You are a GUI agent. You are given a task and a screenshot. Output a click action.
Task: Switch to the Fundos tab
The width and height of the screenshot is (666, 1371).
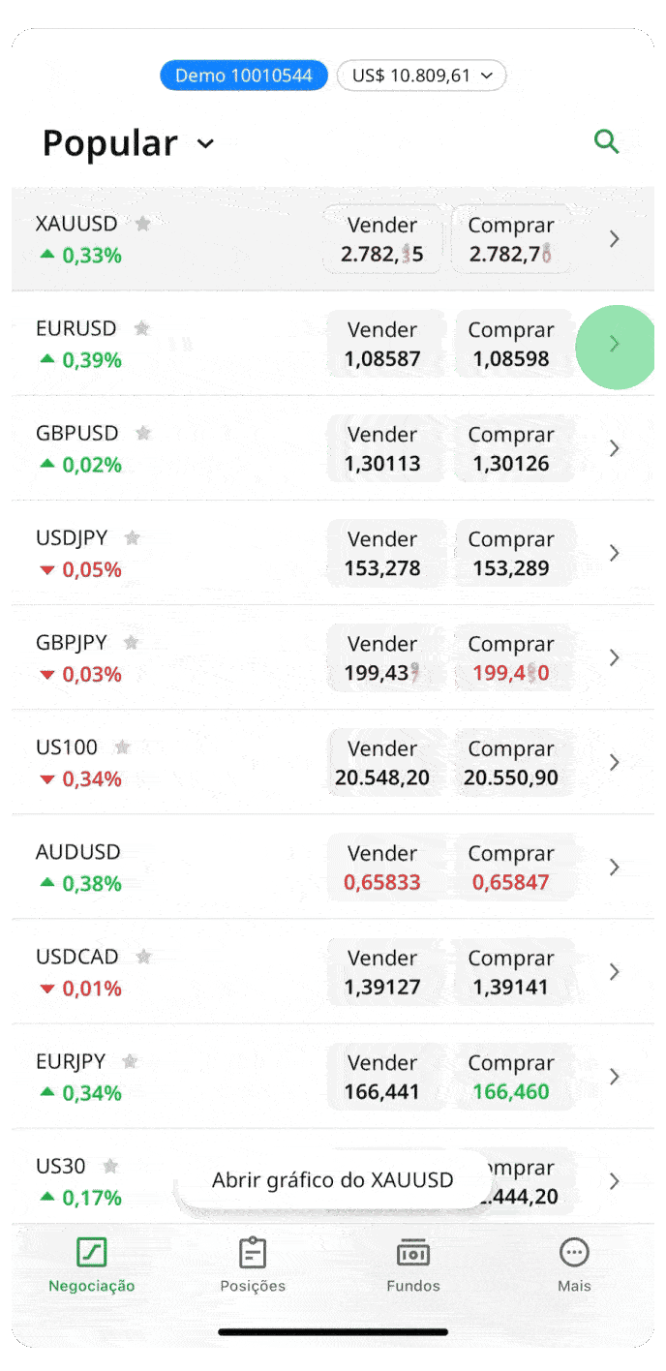pos(413,1264)
